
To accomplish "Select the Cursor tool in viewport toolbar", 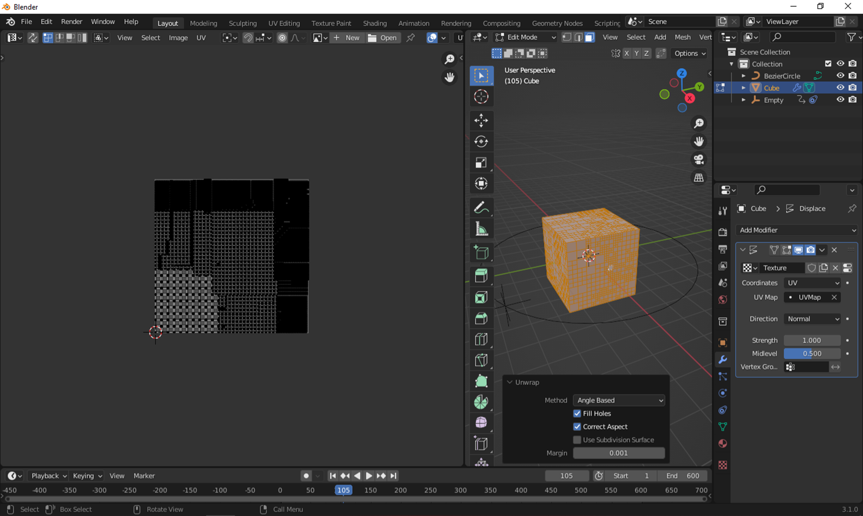I will click(x=481, y=96).
